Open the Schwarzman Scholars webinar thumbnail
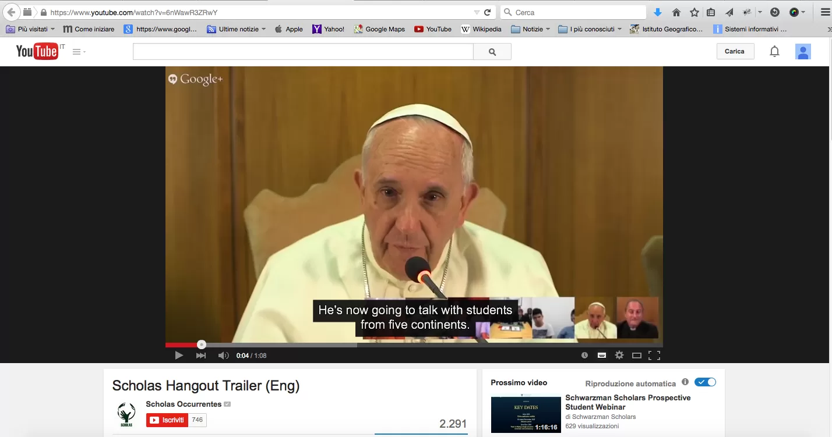This screenshot has height=437, width=832. click(526, 414)
